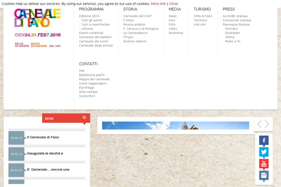Open Video link

click(173, 29)
